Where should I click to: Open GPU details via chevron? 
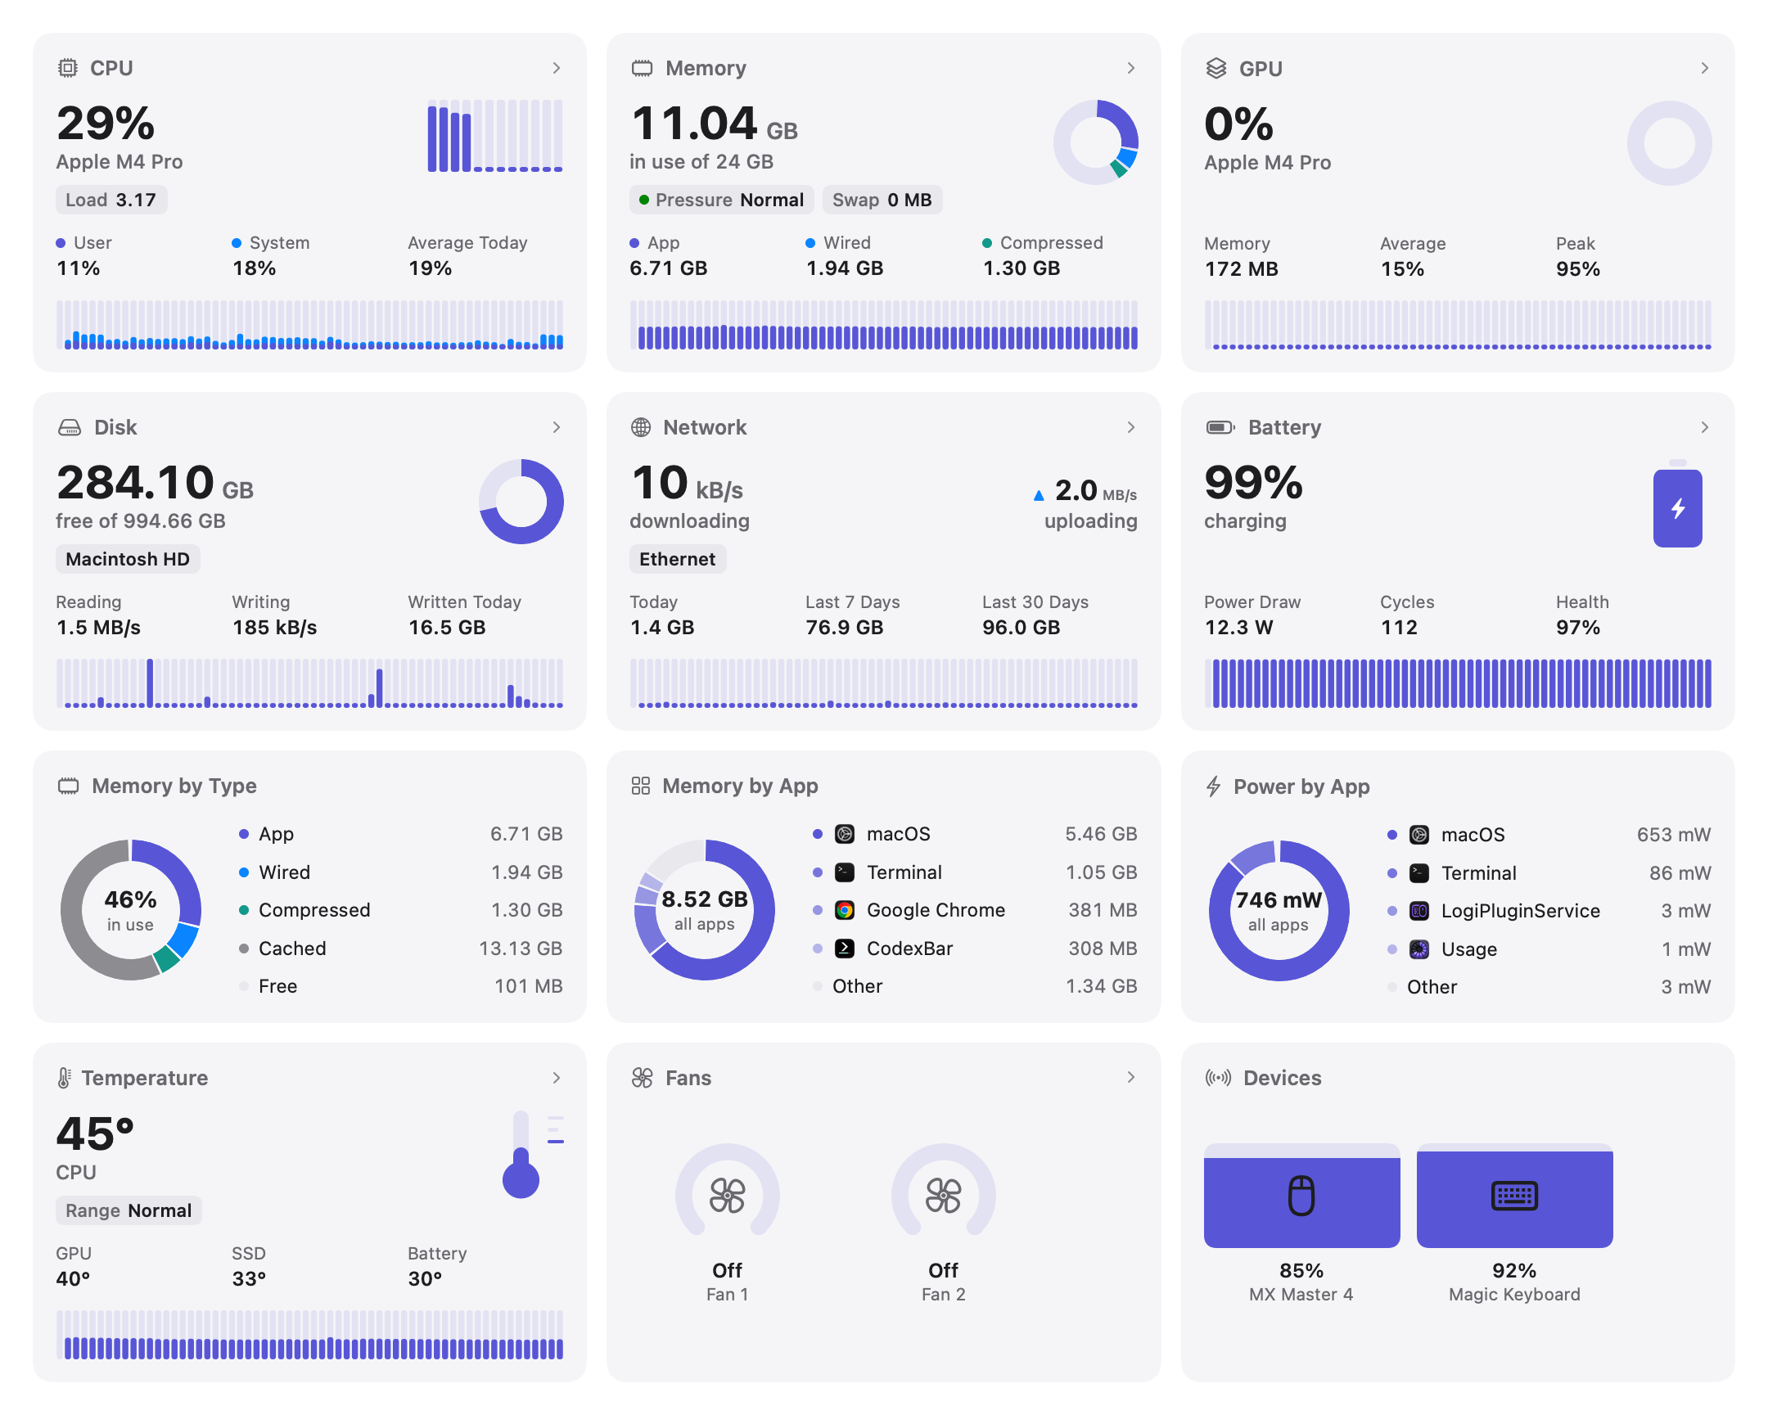click(1705, 68)
